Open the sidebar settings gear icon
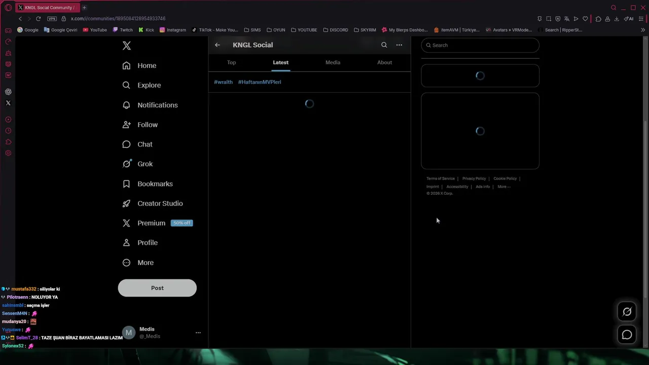Viewport: 649px width, 365px height. tap(8, 153)
